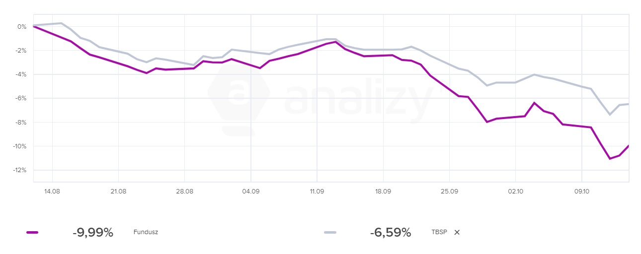Click the -6,59% TBSP return value
This screenshot has width=641, height=254.
click(x=391, y=232)
